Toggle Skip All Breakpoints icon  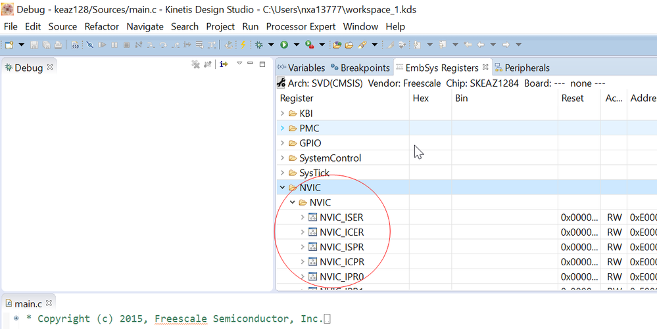click(89, 45)
